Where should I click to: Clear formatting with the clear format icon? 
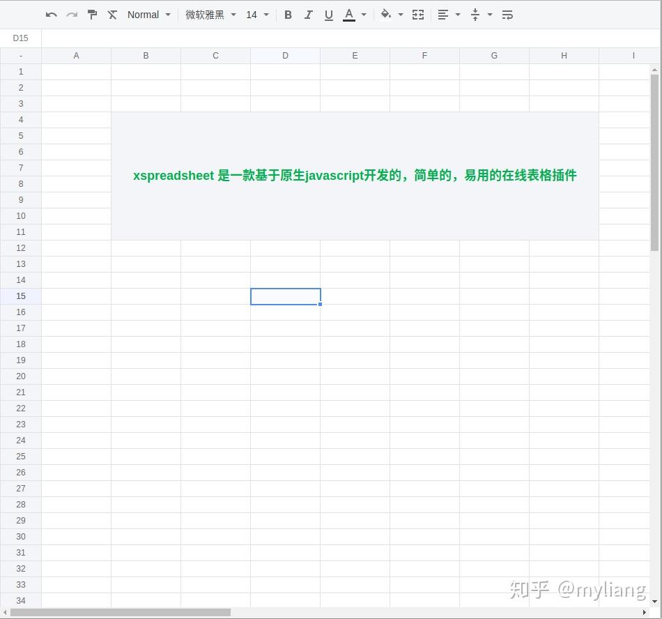click(112, 14)
